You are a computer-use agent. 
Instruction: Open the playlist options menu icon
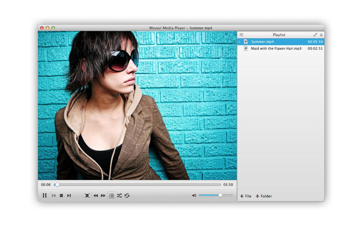click(241, 35)
